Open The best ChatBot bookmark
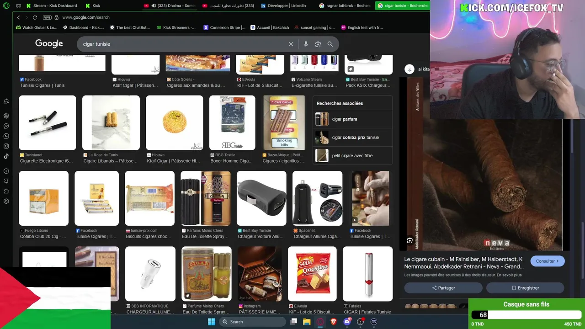585x329 pixels. (x=130, y=27)
